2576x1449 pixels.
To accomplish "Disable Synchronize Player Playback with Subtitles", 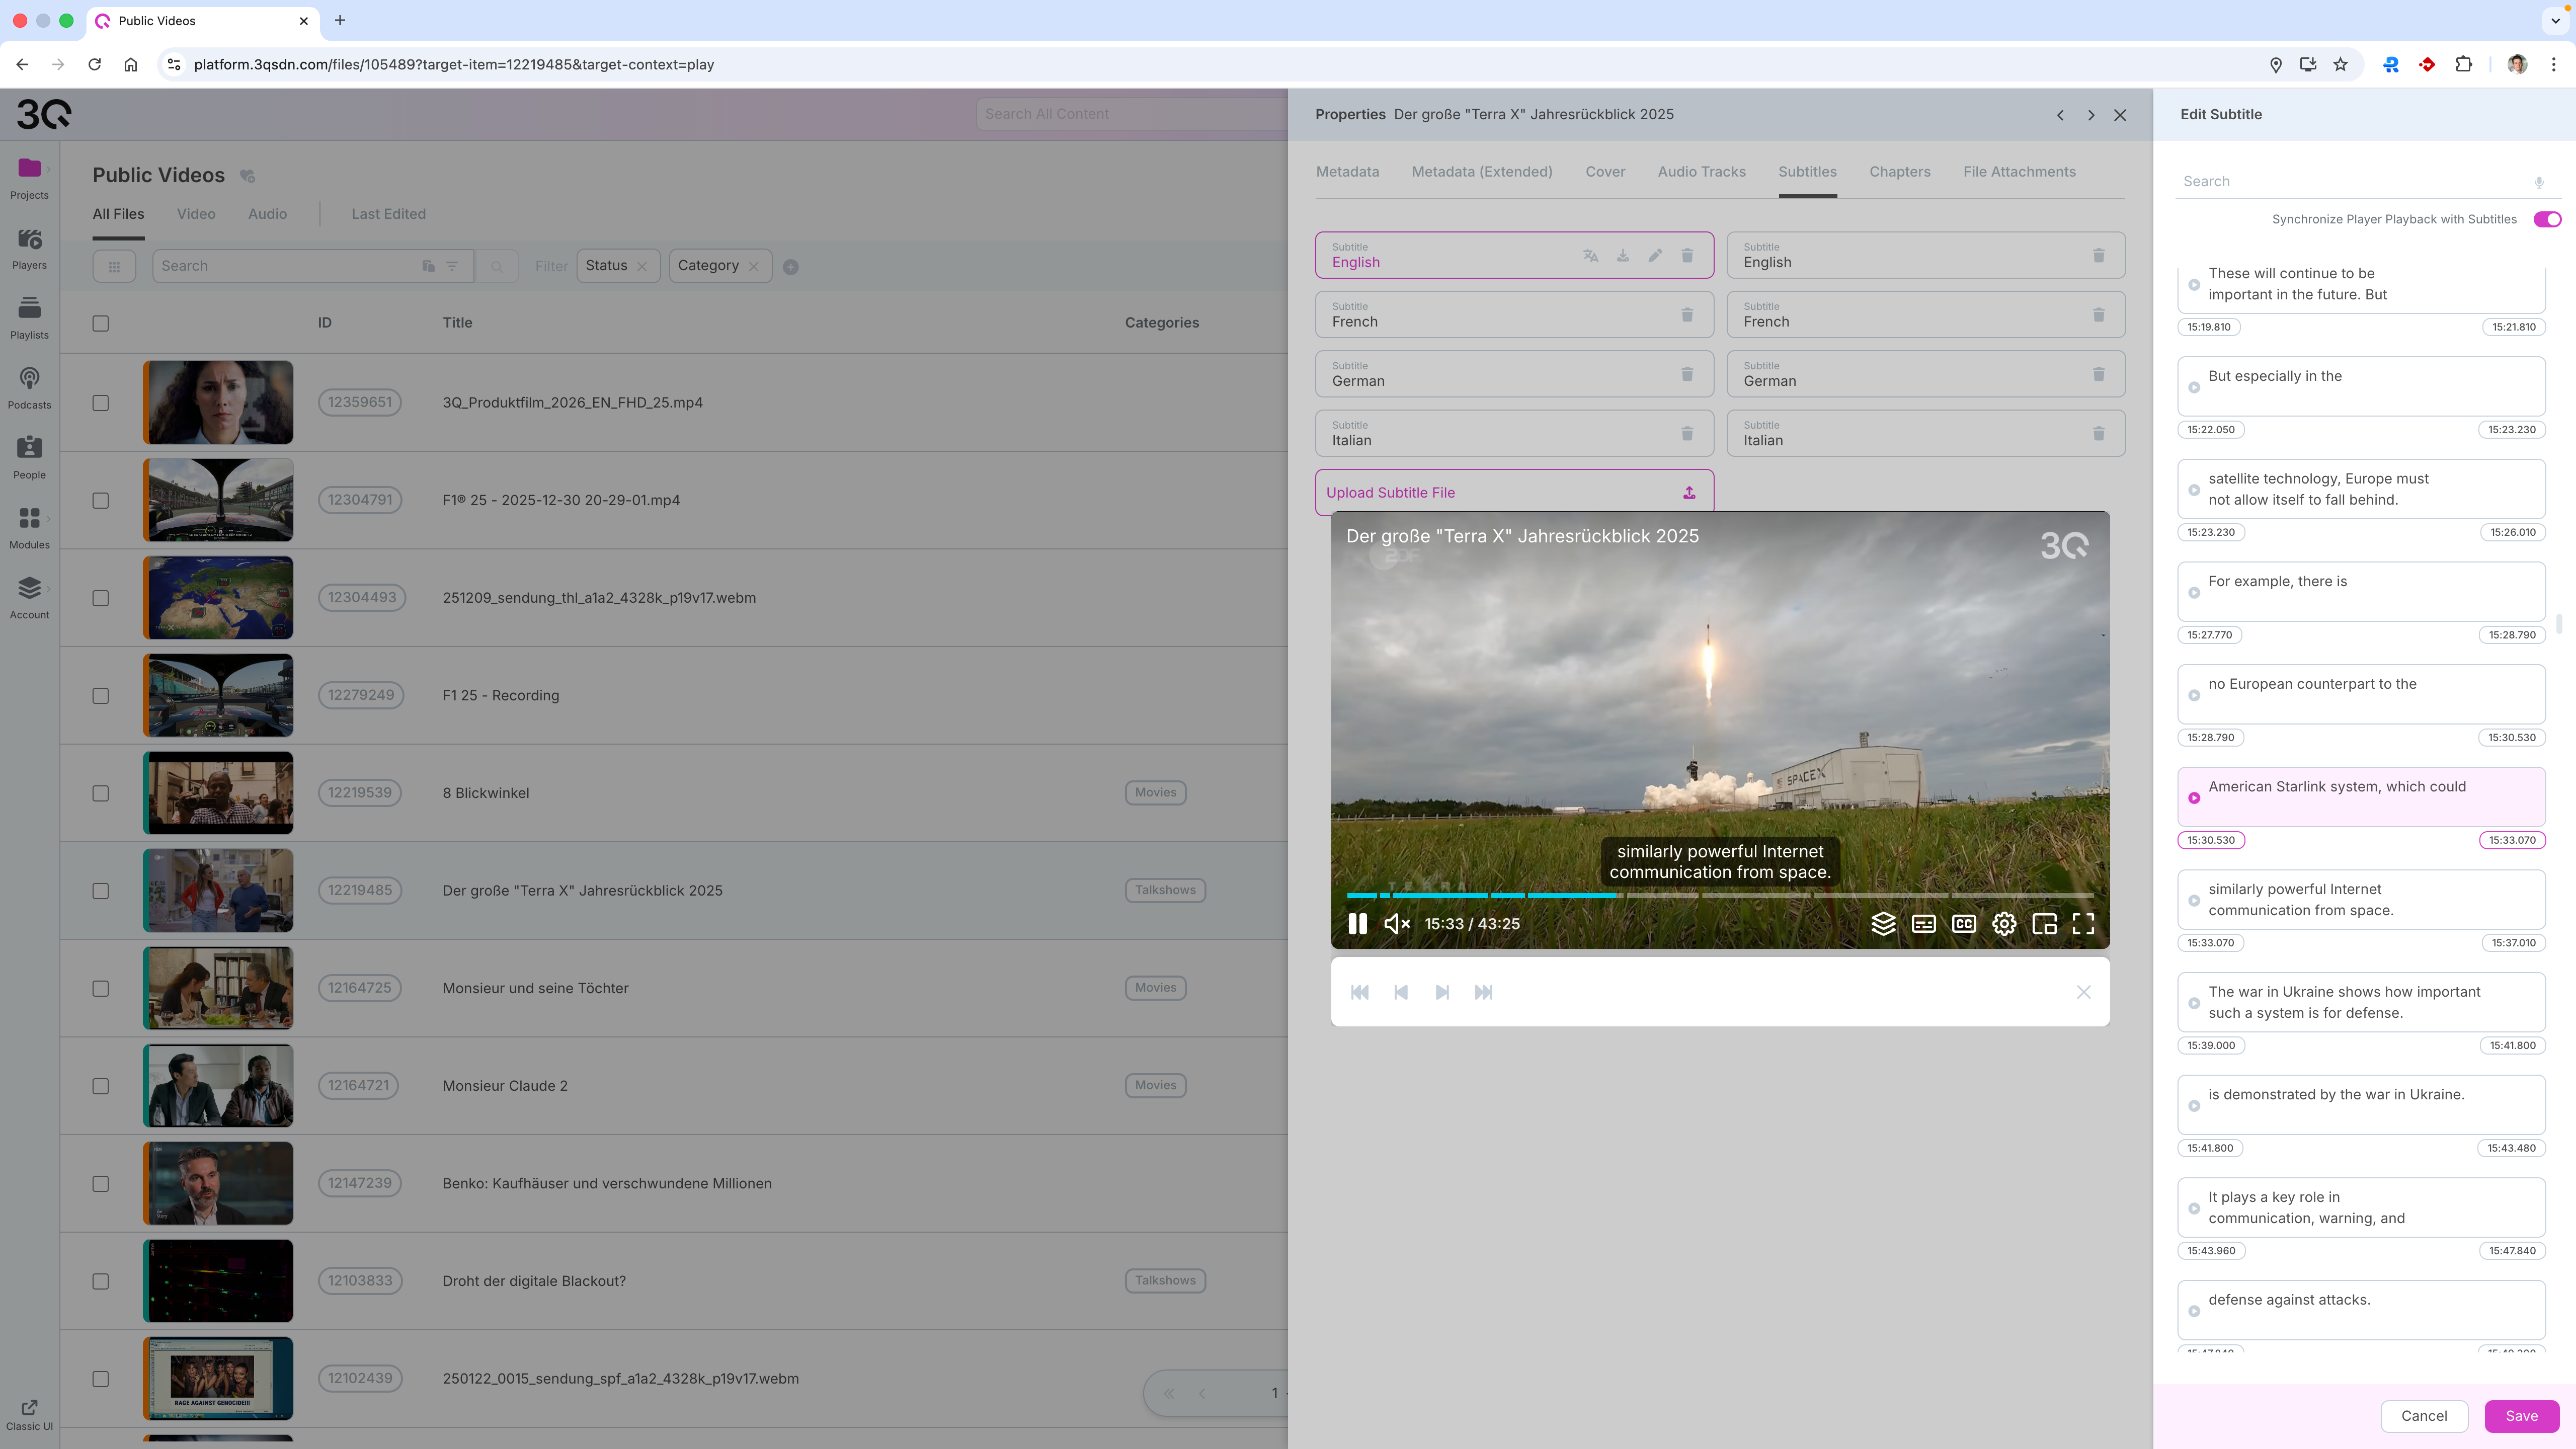I will click(2546, 219).
